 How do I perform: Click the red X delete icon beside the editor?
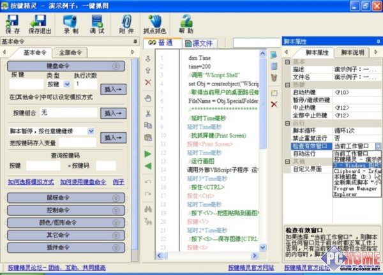[148, 82]
